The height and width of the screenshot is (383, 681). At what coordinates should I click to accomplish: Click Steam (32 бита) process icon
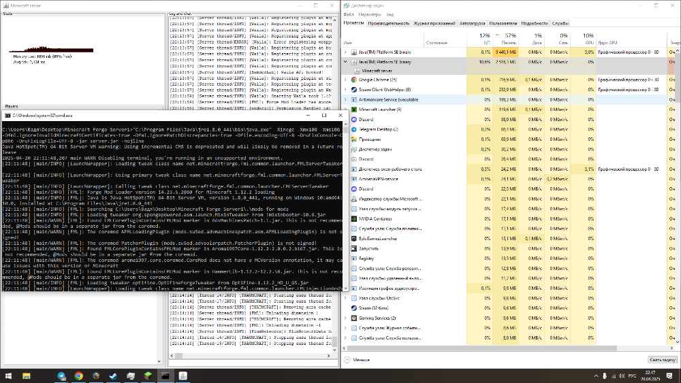tap(354, 308)
